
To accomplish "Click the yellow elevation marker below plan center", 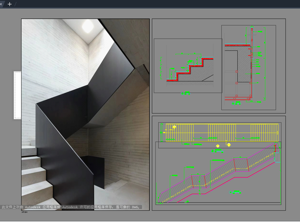I will [x=218, y=146].
